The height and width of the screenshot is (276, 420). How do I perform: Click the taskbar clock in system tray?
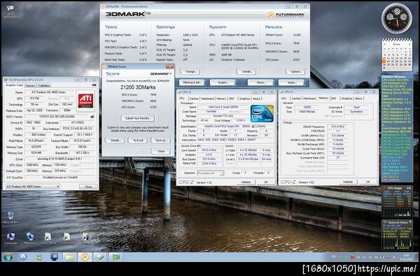pos(406,257)
